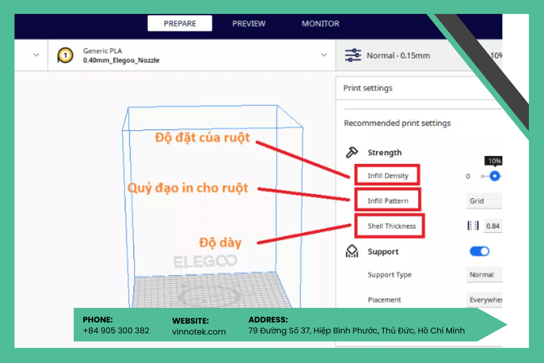544x363 pixels.
Task: Click the Support Type label
Action: [390, 275]
